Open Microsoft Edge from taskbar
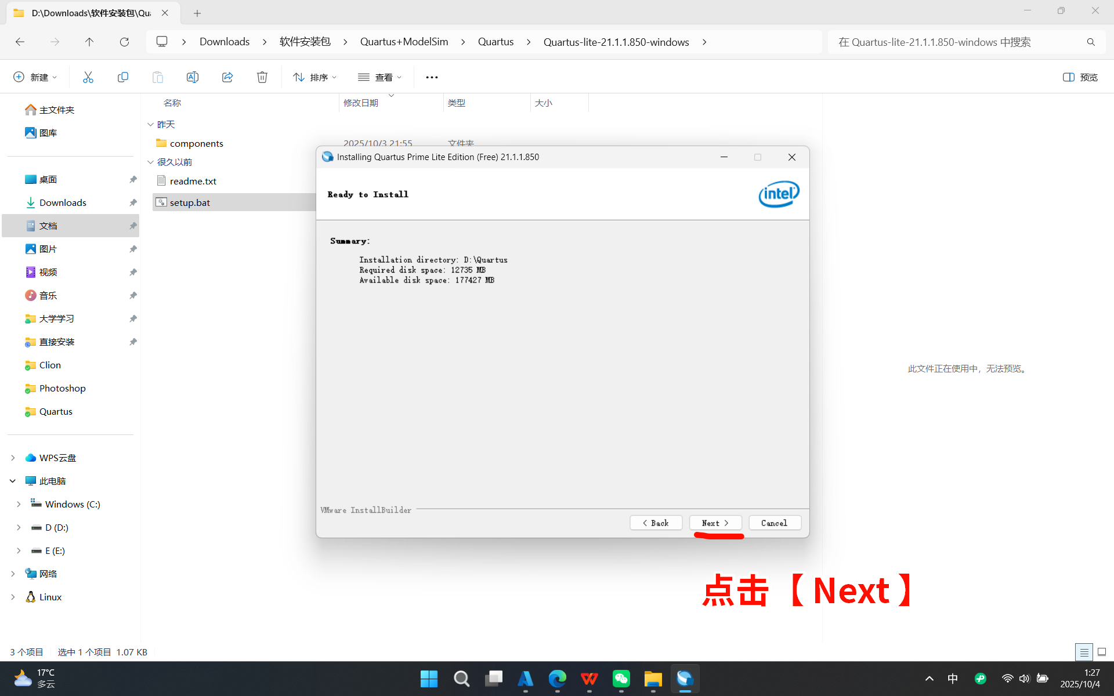This screenshot has width=1114, height=696. [558, 679]
